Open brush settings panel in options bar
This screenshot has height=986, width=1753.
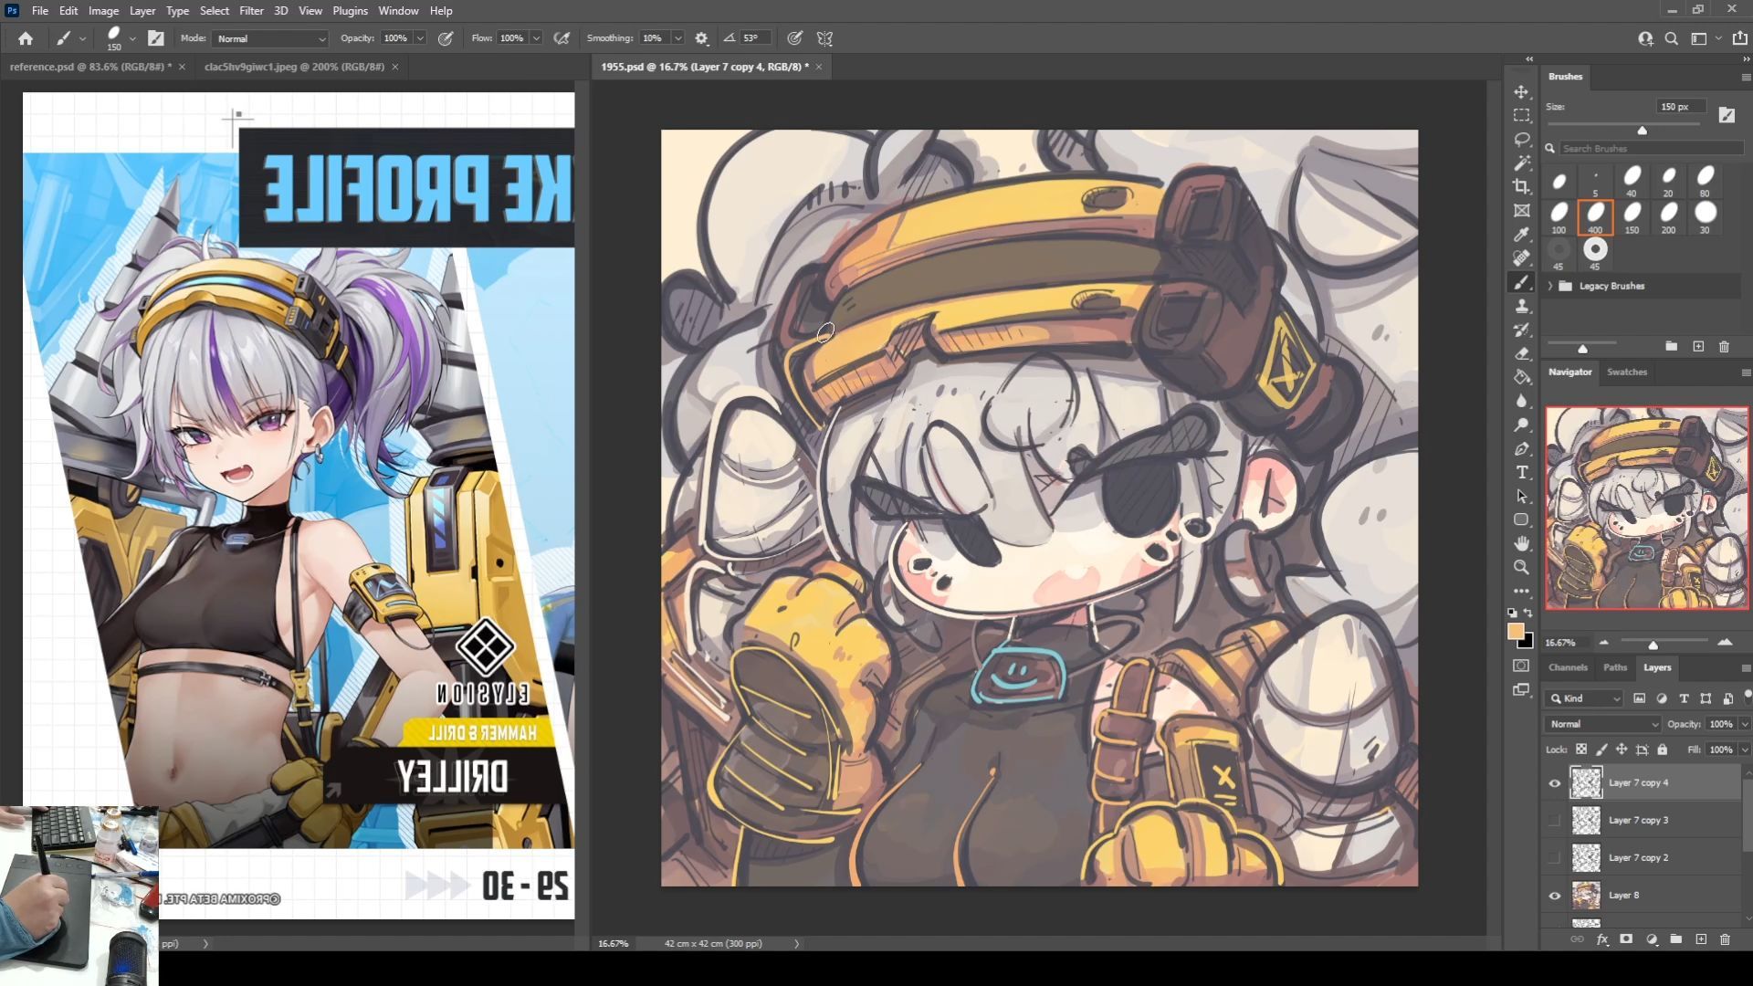[x=156, y=38]
